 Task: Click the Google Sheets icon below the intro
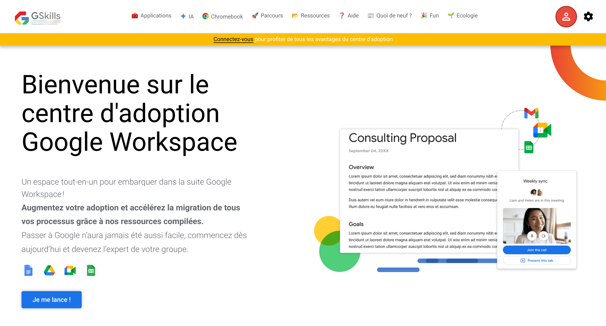pos(91,270)
